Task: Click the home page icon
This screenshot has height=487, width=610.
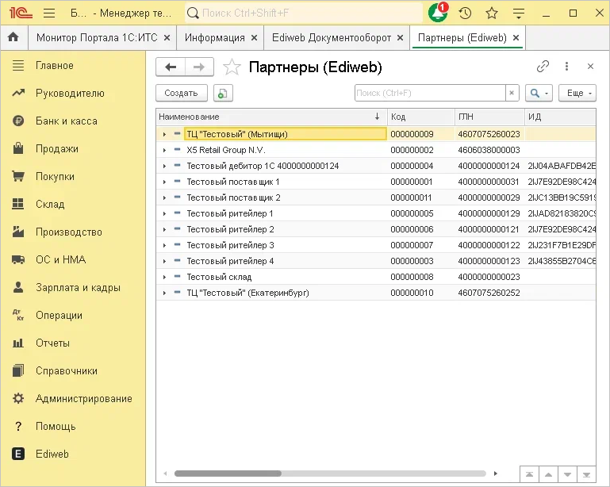Action: 13,37
